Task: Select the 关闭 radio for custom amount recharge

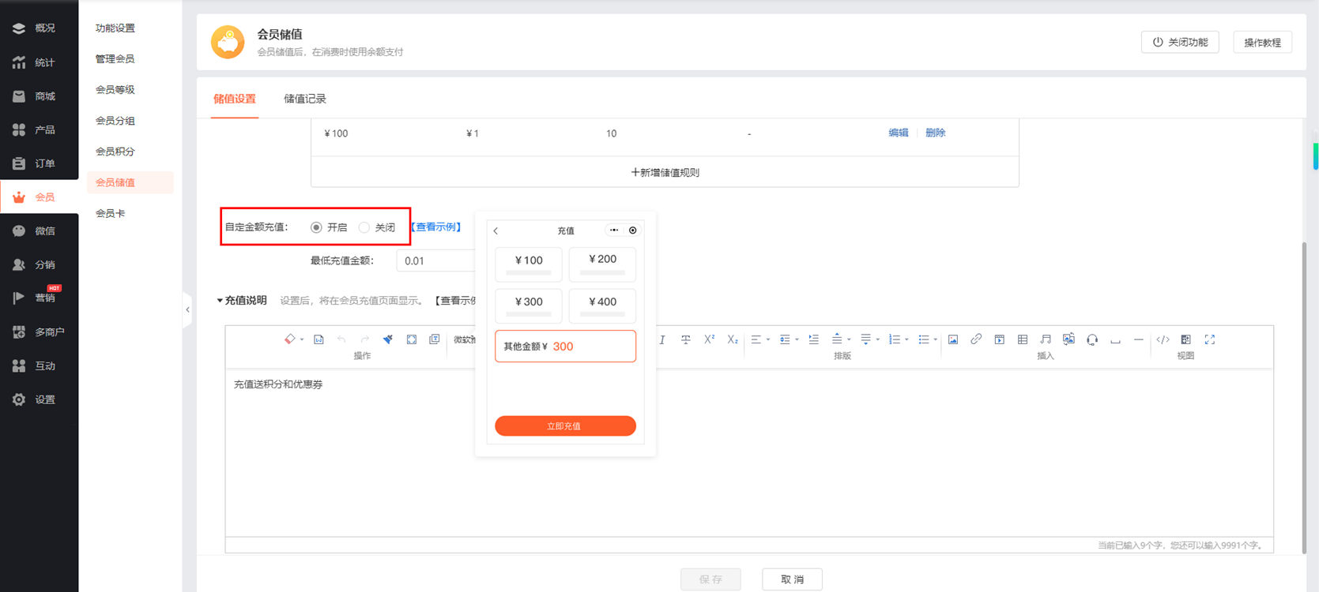Action: point(364,227)
